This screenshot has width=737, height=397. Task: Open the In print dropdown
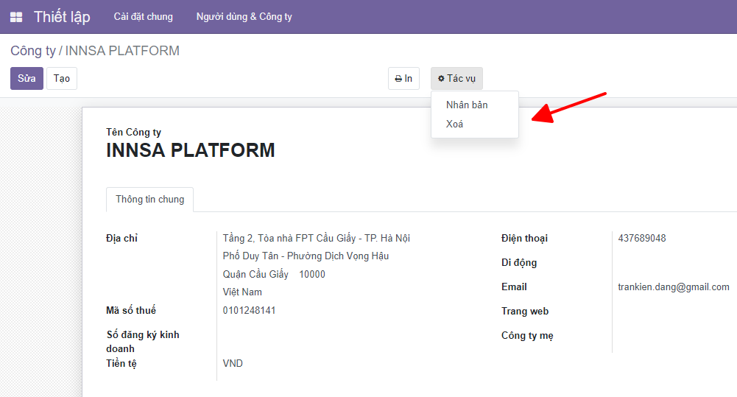click(x=403, y=79)
